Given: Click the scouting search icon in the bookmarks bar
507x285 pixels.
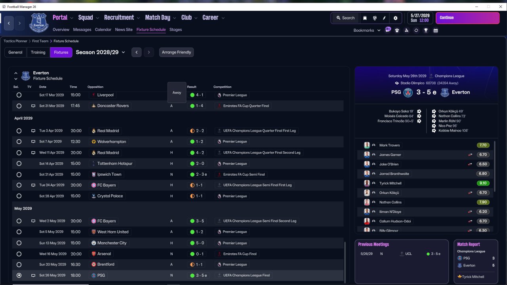Looking at the screenshot, I should pos(406,30).
